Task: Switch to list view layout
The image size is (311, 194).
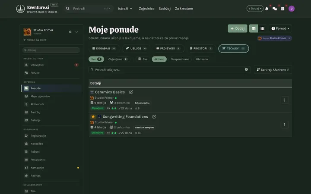Action: (254, 28)
